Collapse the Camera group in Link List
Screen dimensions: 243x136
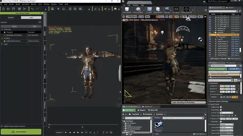pos(2,38)
